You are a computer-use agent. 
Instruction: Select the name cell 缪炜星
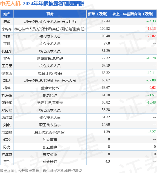point(7,118)
